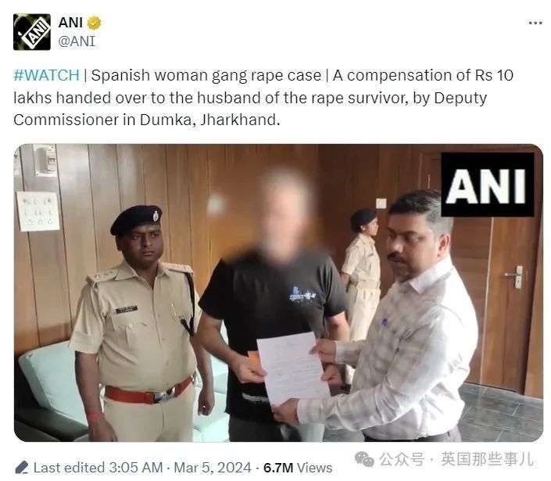Click the gold verified badge next to ANI

pyautogui.click(x=94, y=23)
